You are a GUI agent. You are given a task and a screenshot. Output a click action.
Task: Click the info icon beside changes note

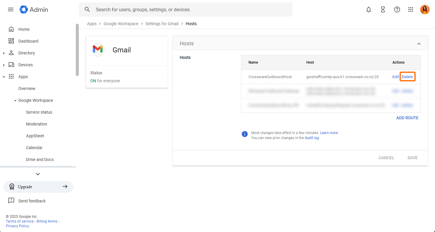click(245, 134)
